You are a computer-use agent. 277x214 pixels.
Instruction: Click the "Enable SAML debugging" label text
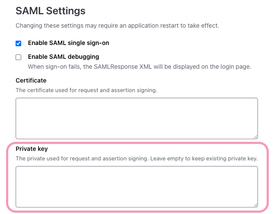[63, 57]
